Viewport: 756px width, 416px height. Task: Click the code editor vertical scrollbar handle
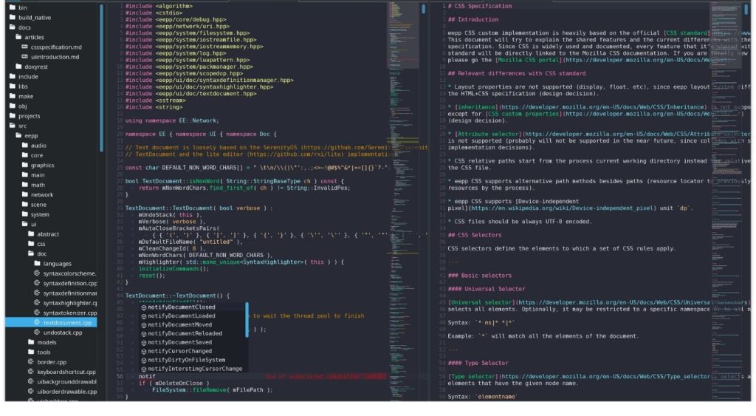tap(424, 9)
